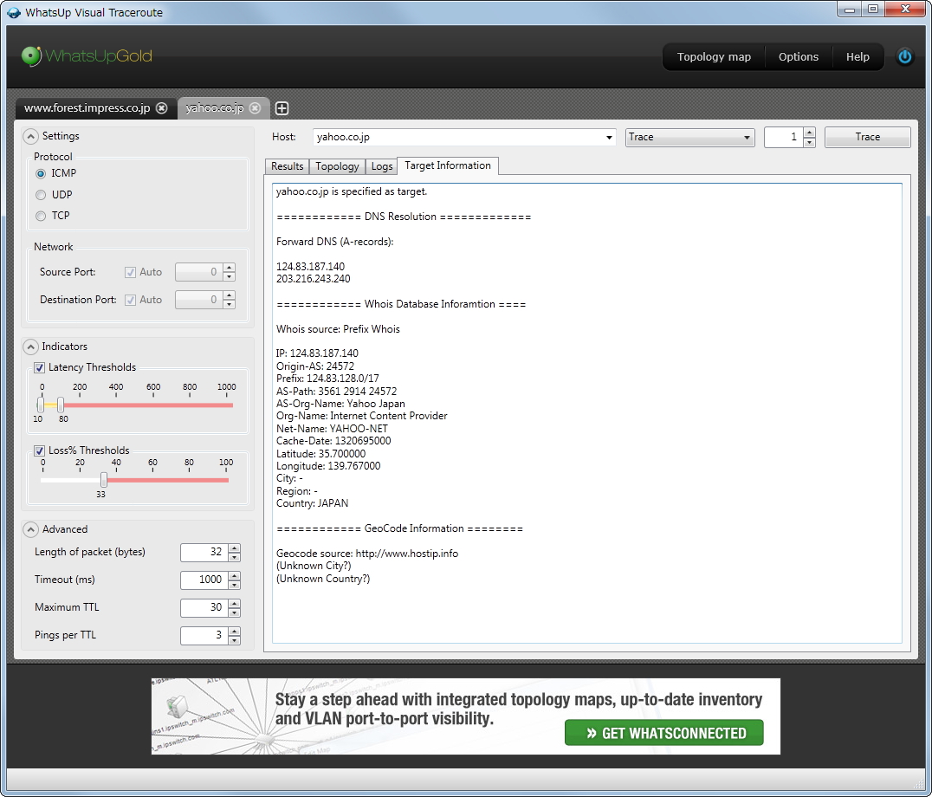
Task: Decrease Pings per TTL value
Action: click(235, 641)
